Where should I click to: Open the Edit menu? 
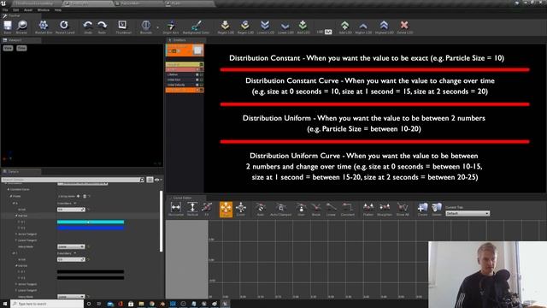pos(15,10)
